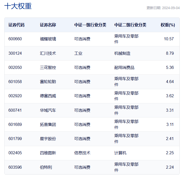Click the 更新日期 2024-09-04 text
Viewport: 182px width, 175px height.
[x=163, y=8]
